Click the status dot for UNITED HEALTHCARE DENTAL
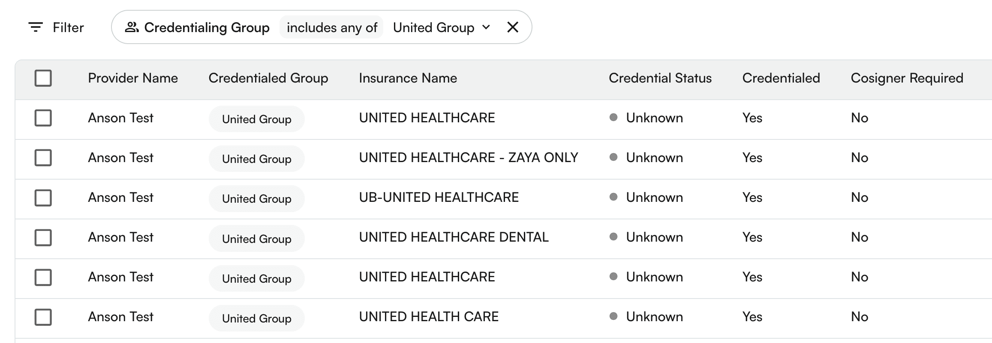The height and width of the screenshot is (343, 992). [x=613, y=237]
